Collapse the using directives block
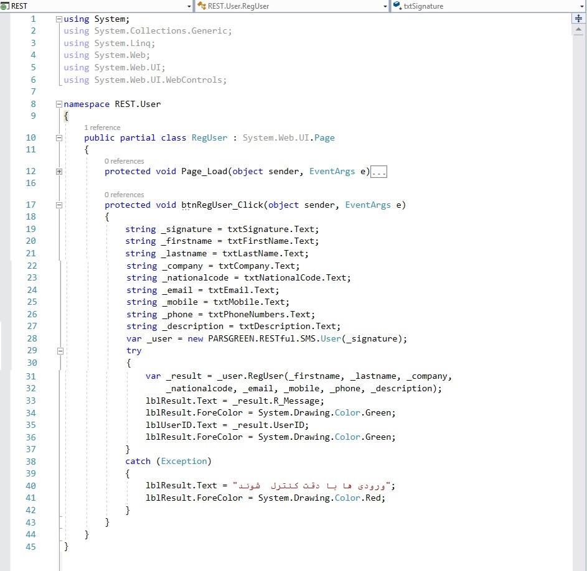The width and height of the screenshot is (587, 571). (x=59, y=19)
